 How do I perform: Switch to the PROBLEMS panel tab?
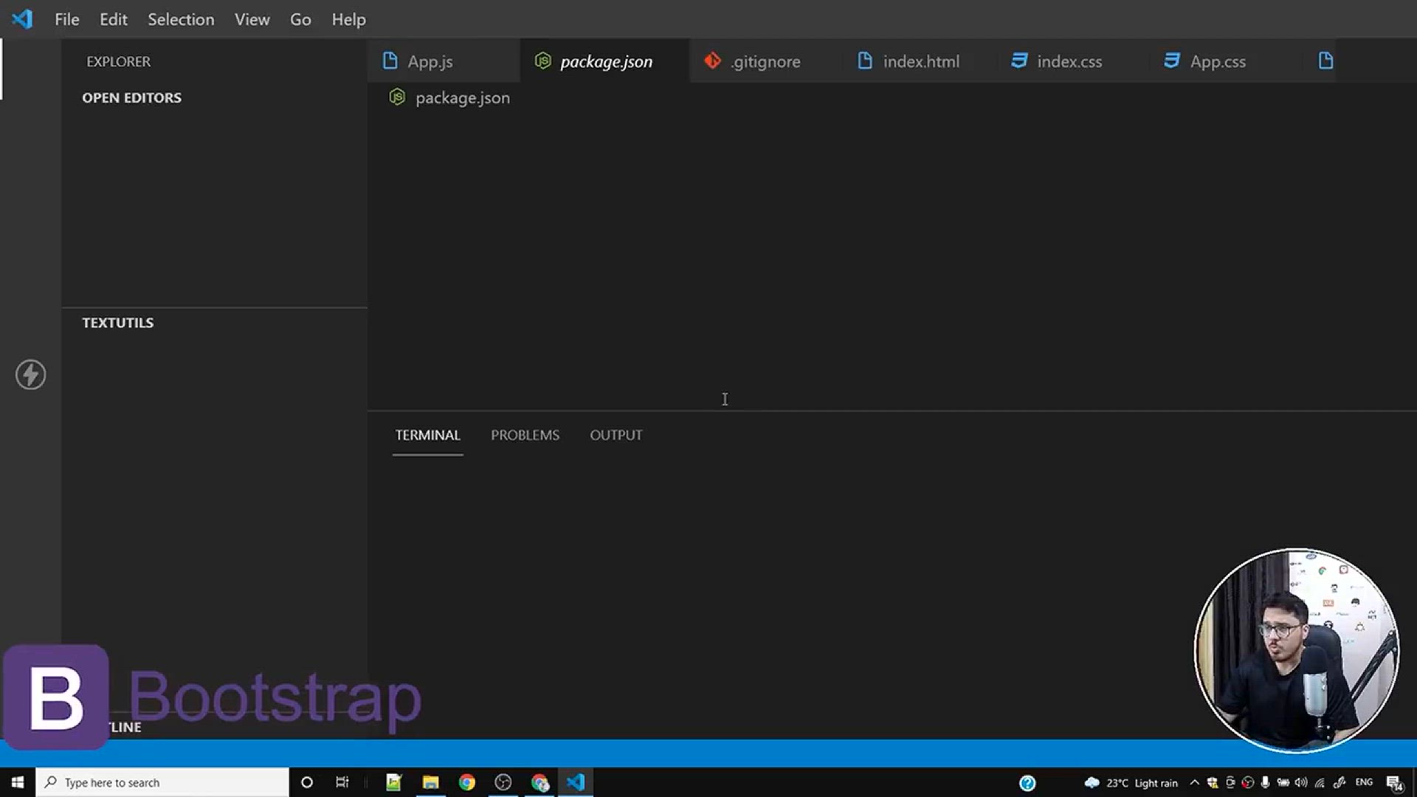525,435
